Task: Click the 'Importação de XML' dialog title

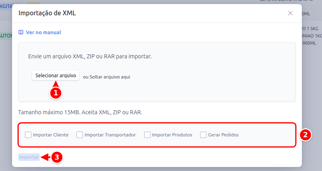Action: click(47, 13)
